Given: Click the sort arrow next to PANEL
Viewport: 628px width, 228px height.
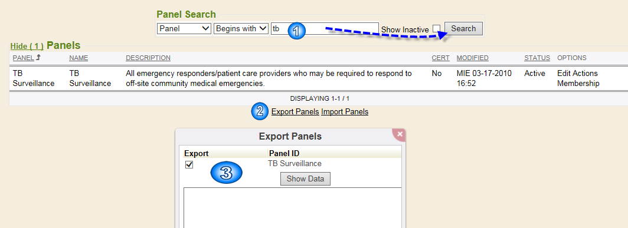Looking at the screenshot, I should pos(38,58).
